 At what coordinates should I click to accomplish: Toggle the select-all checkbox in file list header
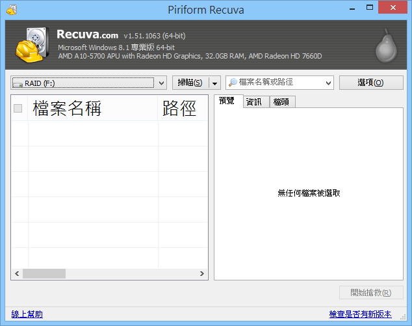click(x=18, y=108)
